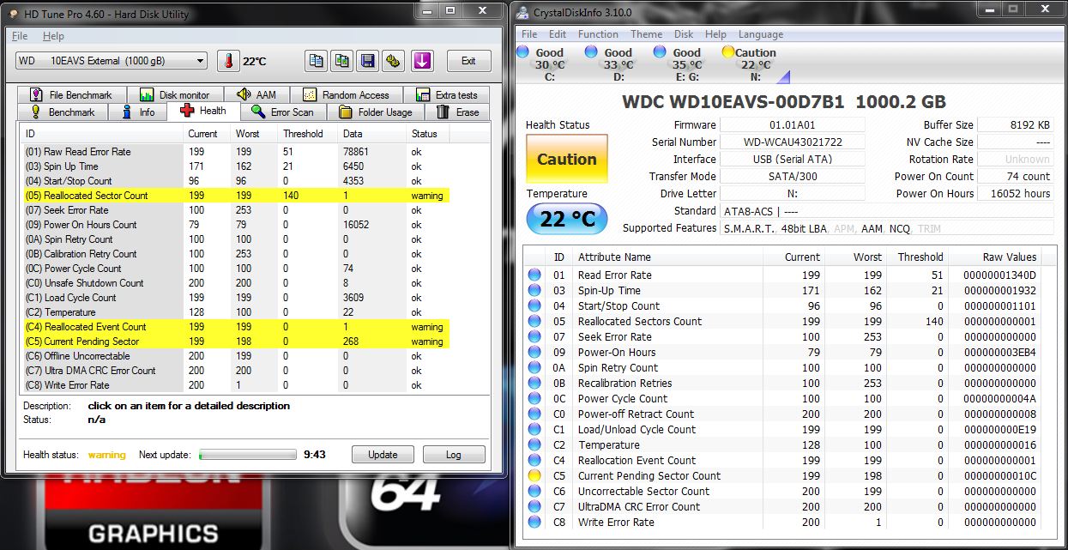The width and height of the screenshot is (1068, 550).
Task: Open the CrystalDiskInfo Edit menu
Action: coord(558,34)
